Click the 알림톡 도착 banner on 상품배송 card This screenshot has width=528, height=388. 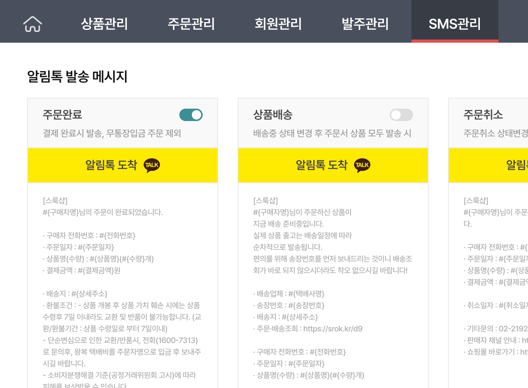click(x=333, y=165)
